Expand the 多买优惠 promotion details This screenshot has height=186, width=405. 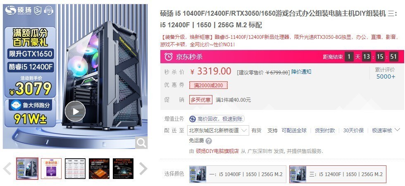[x=200, y=100]
